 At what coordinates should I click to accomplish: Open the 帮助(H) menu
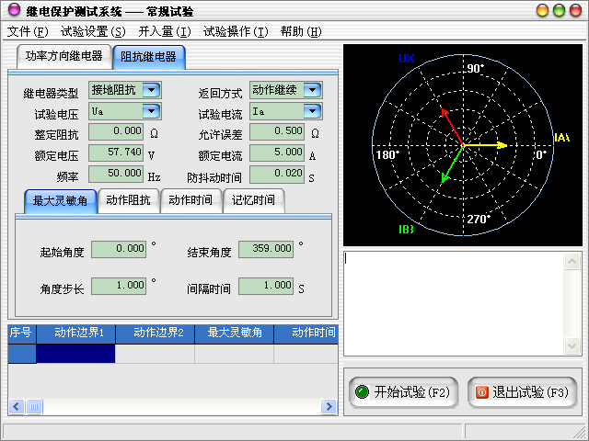[x=301, y=31]
